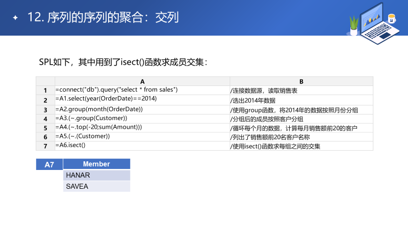Select row number 7 in the grid
Image resolution: width=408 pixels, height=229 pixels.
pyautogui.click(x=45, y=146)
